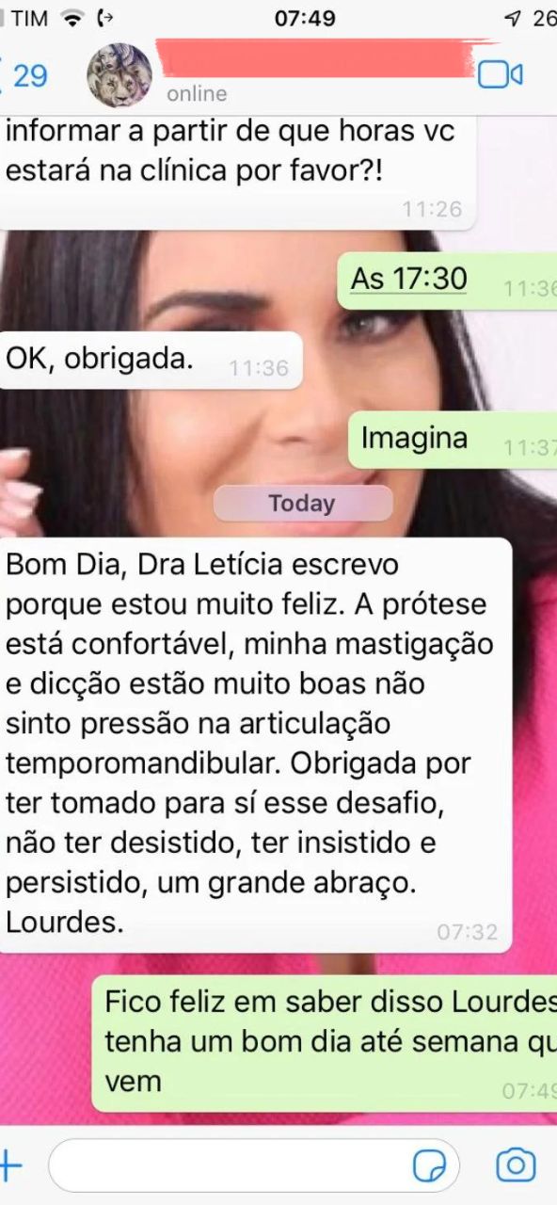Viewport: 557px width, 1205px height.
Task: Tap the message input field
Action: 253,1165
